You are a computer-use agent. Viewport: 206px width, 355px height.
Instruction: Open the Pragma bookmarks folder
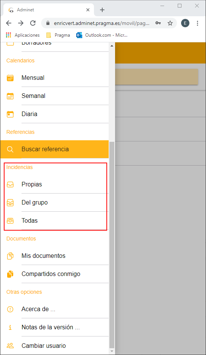58,35
